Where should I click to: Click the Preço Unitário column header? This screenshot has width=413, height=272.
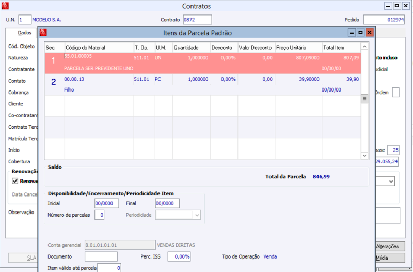(x=298, y=48)
